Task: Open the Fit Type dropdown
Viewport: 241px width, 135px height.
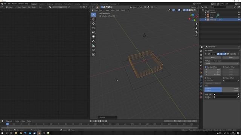Action: click(x=226, y=61)
